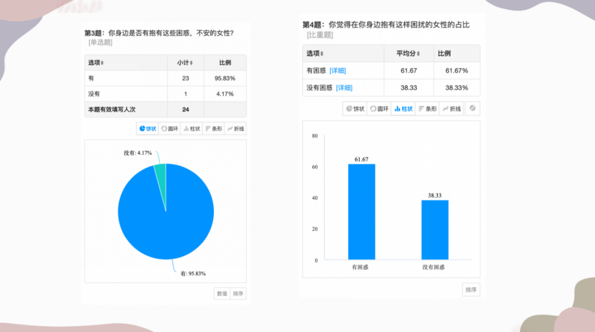Image resolution: width=595 pixels, height=332 pixels.
Task: Click the pie label 没有: 4.17%
Action: click(x=138, y=153)
